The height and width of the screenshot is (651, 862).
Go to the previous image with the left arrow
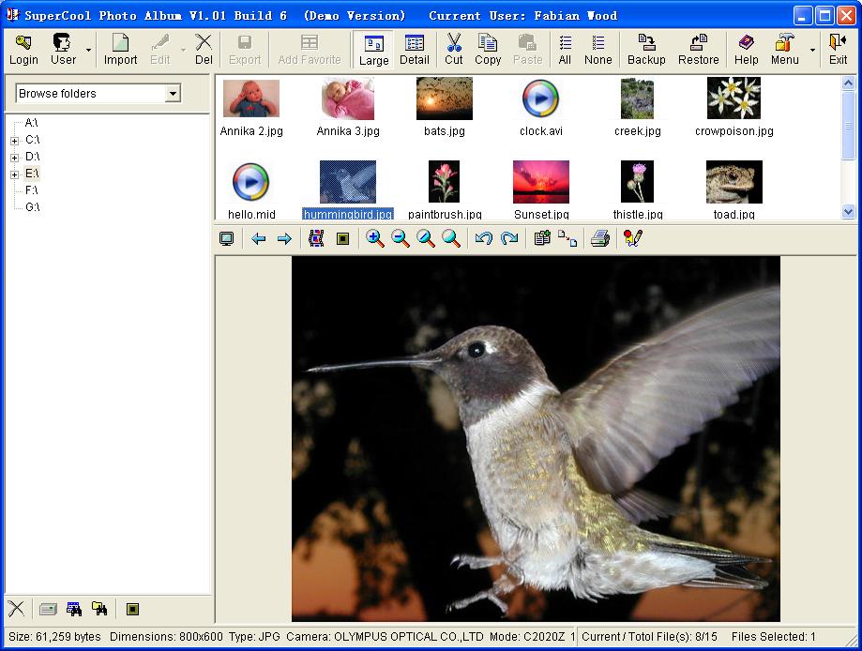coord(259,239)
